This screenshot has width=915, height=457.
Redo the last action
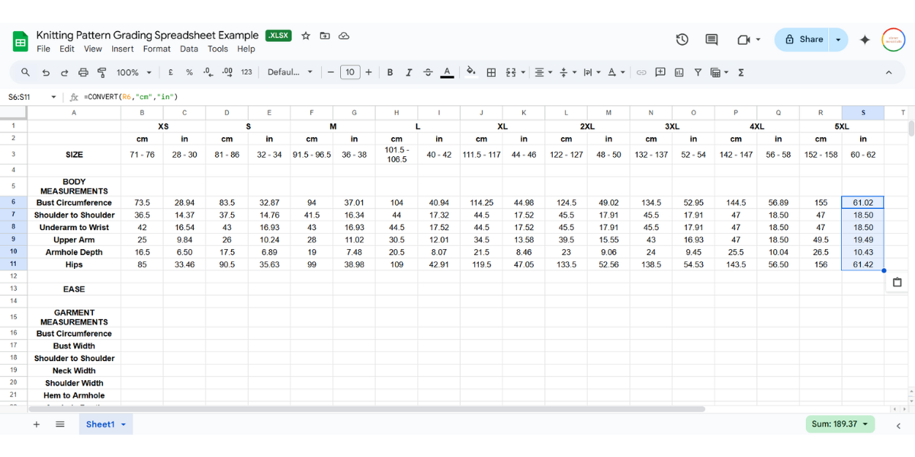(64, 72)
